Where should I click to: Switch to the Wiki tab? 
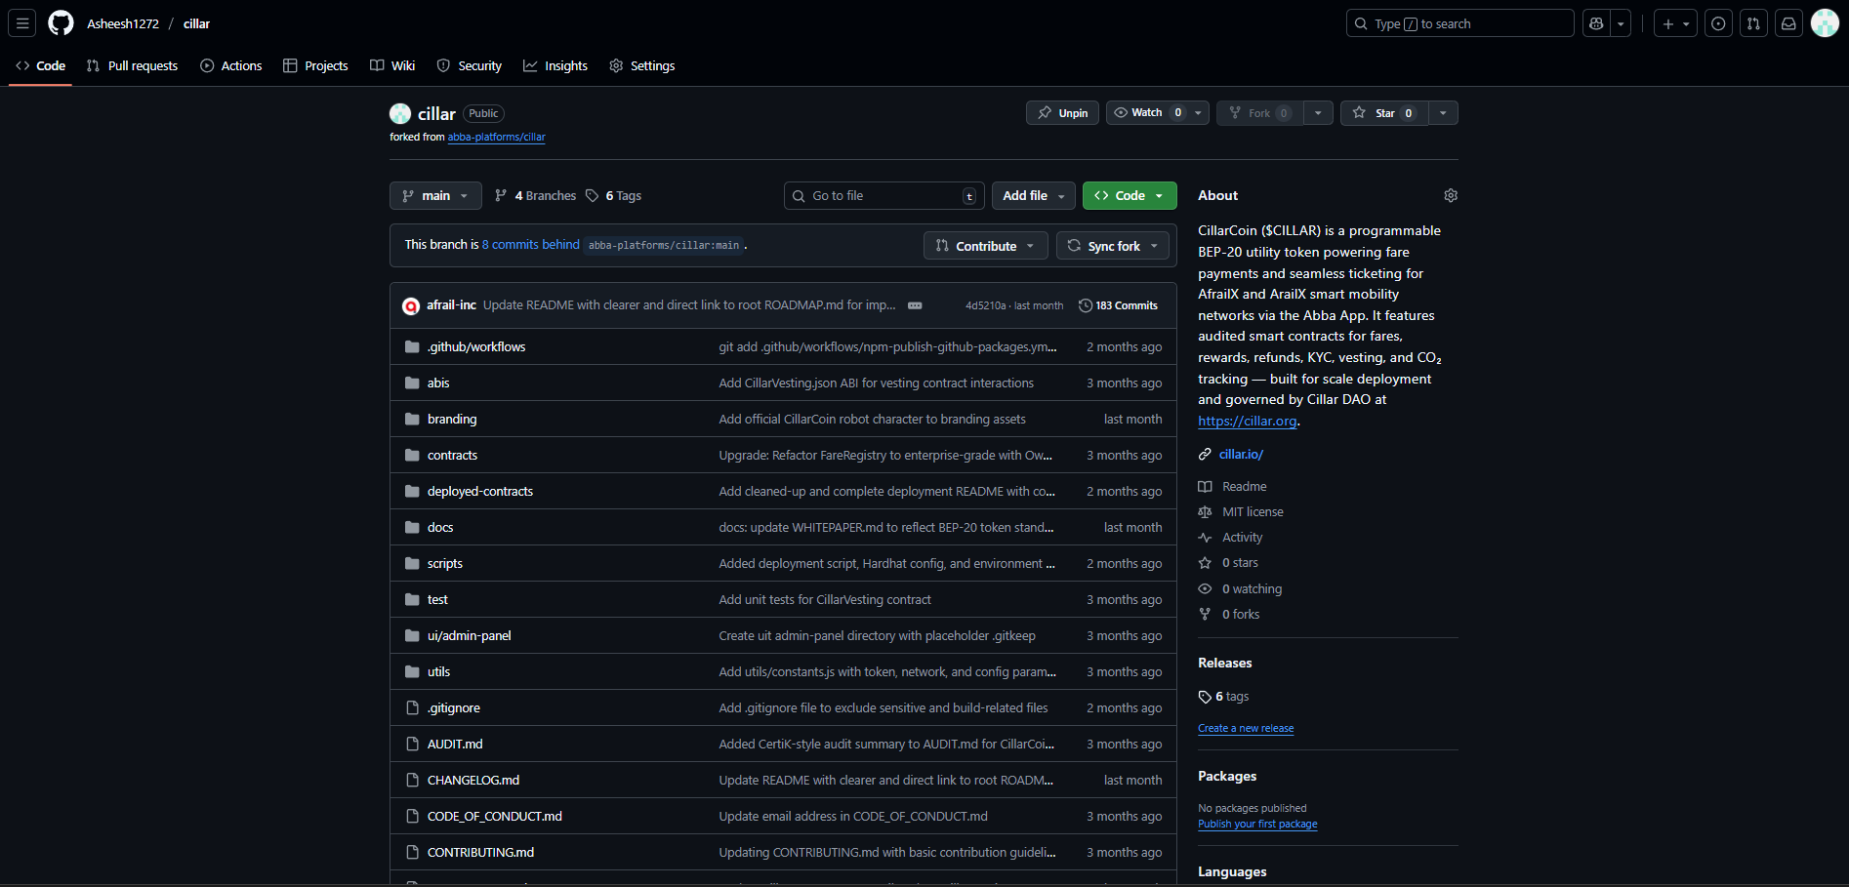point(392,65)
